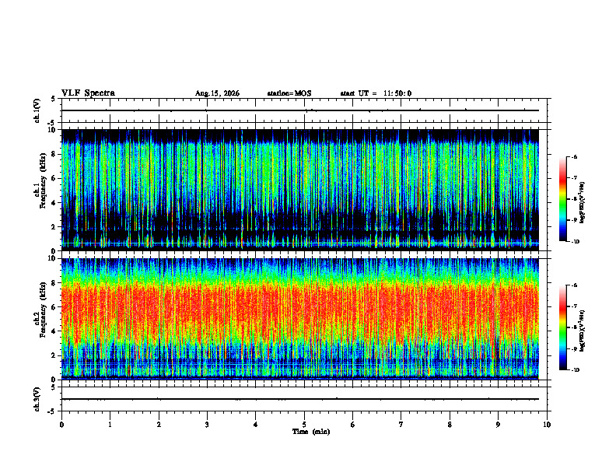Click the "7" tick on Time axis
Viewport: 616px width, 476px height.
[x=401, y=425]
